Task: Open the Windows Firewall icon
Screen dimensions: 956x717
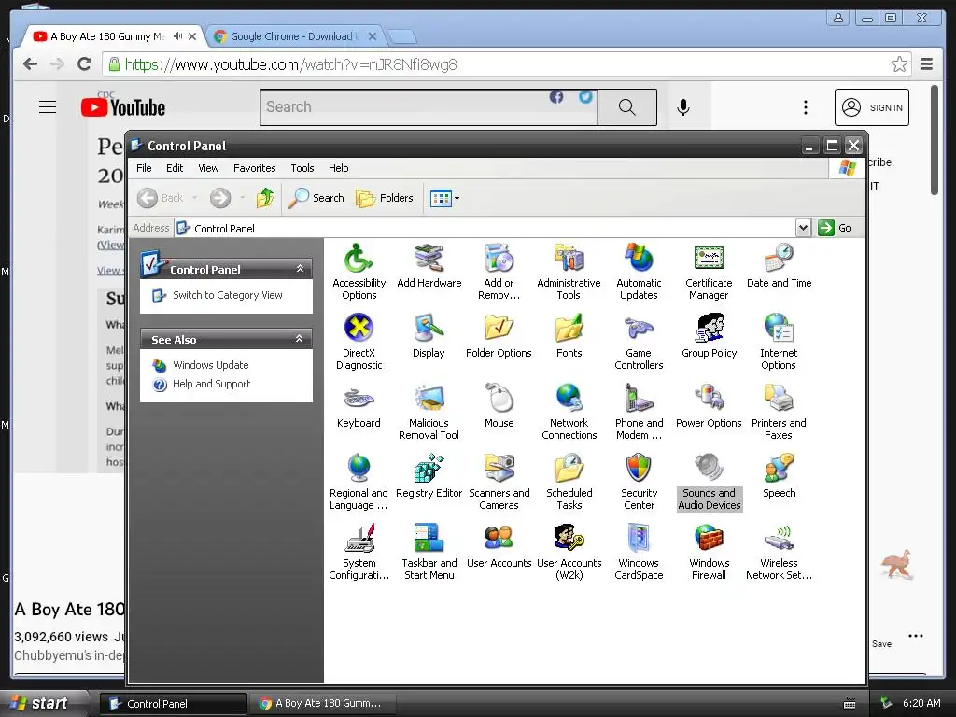Action: [709, 553]
